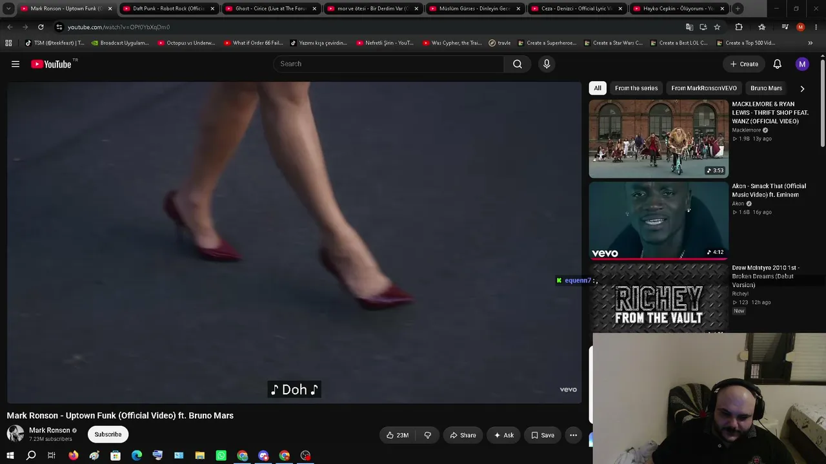Close the Daft Punk - Robot Rock tab

pos(212,8)
